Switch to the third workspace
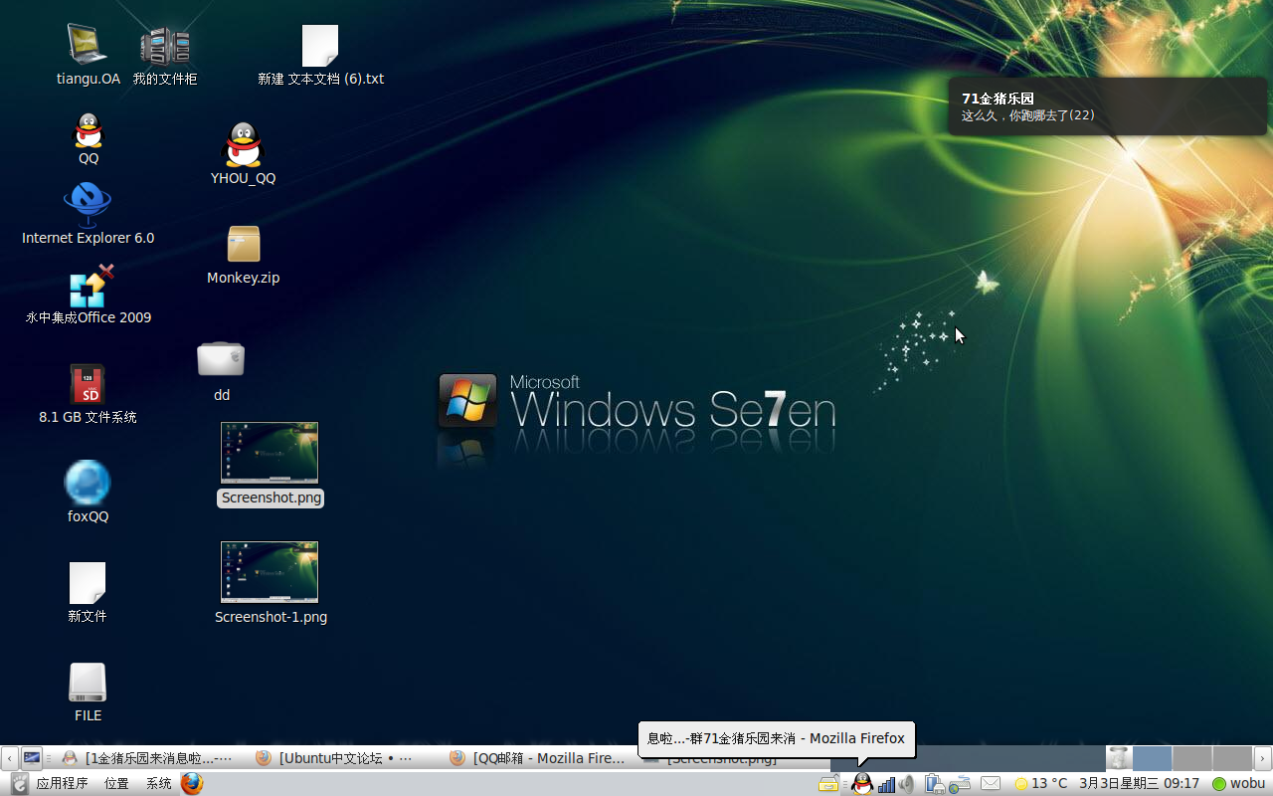The height and width of the screenshot is (796, 1273). 1232,758
